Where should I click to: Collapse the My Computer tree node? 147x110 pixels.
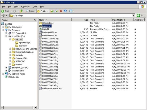pyautogui.click(x=3, y=30)
